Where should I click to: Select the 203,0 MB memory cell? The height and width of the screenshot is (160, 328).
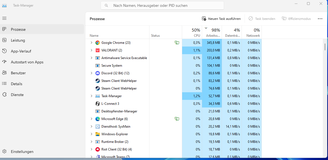212,50
